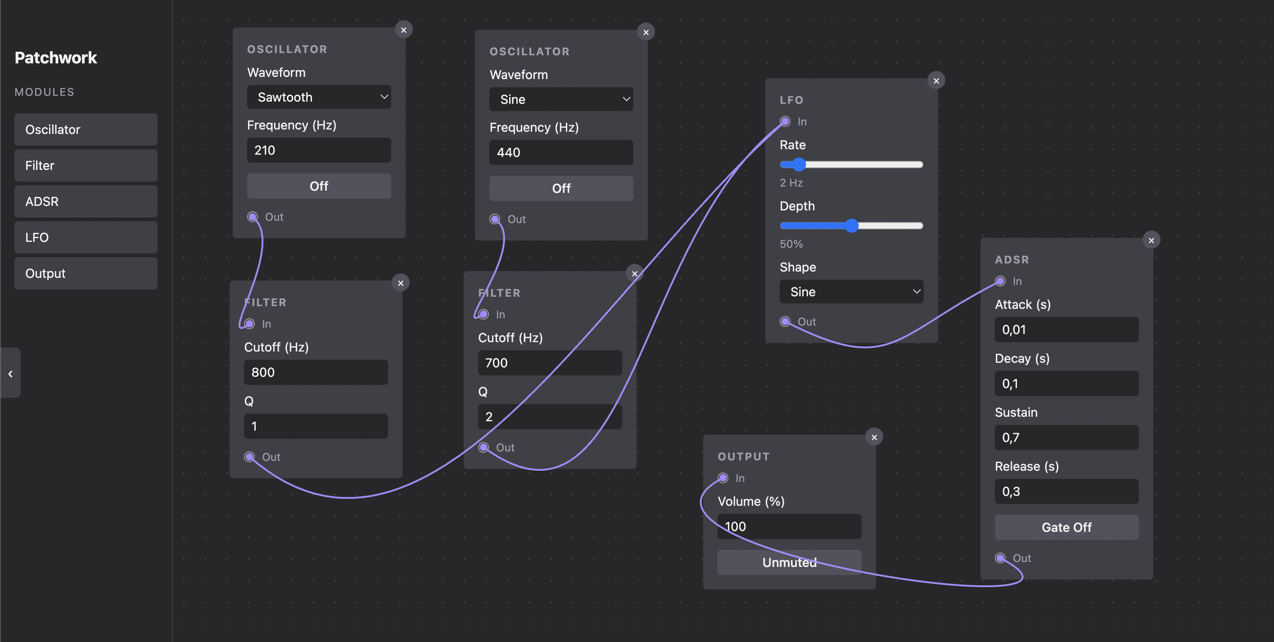This screenshot has width=1274, height=642.
Task: Click the LFO Rate slider handle
Action: coord(799,165)
